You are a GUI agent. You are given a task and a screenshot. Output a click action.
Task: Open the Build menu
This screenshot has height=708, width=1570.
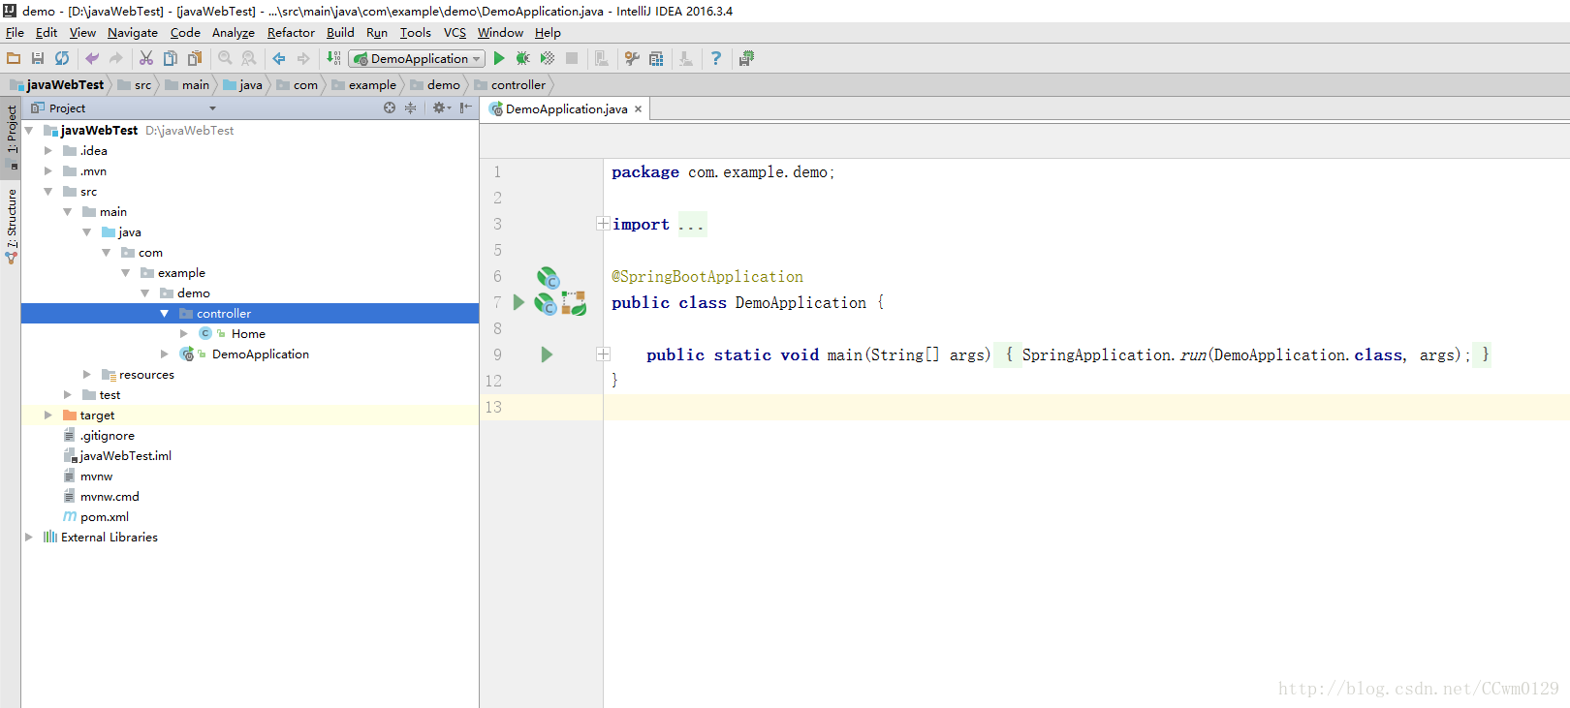340,32
